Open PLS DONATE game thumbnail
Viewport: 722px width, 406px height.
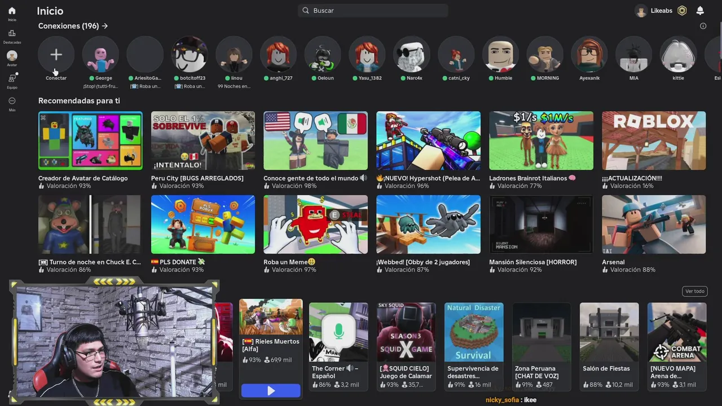pos(203,224)
